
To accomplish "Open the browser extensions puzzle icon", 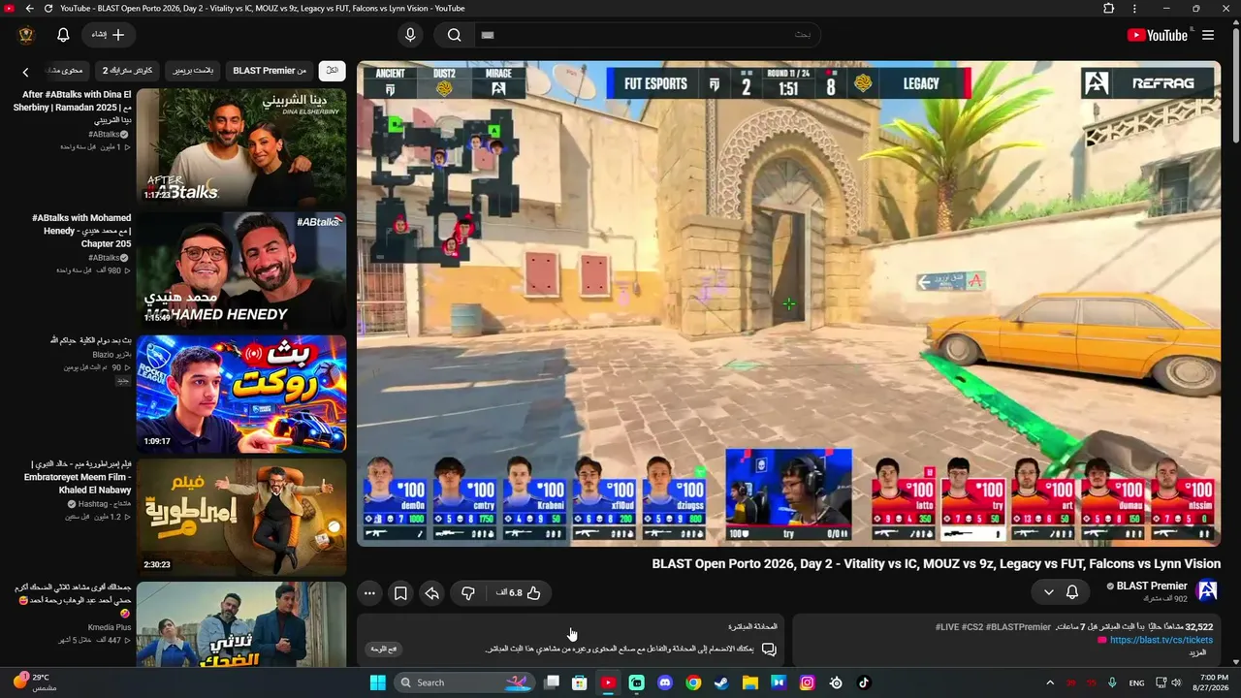I will (1109, 9).
